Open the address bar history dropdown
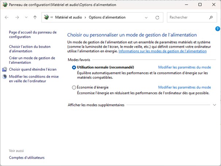Screen dimensions: 221x166 (146, 17)
